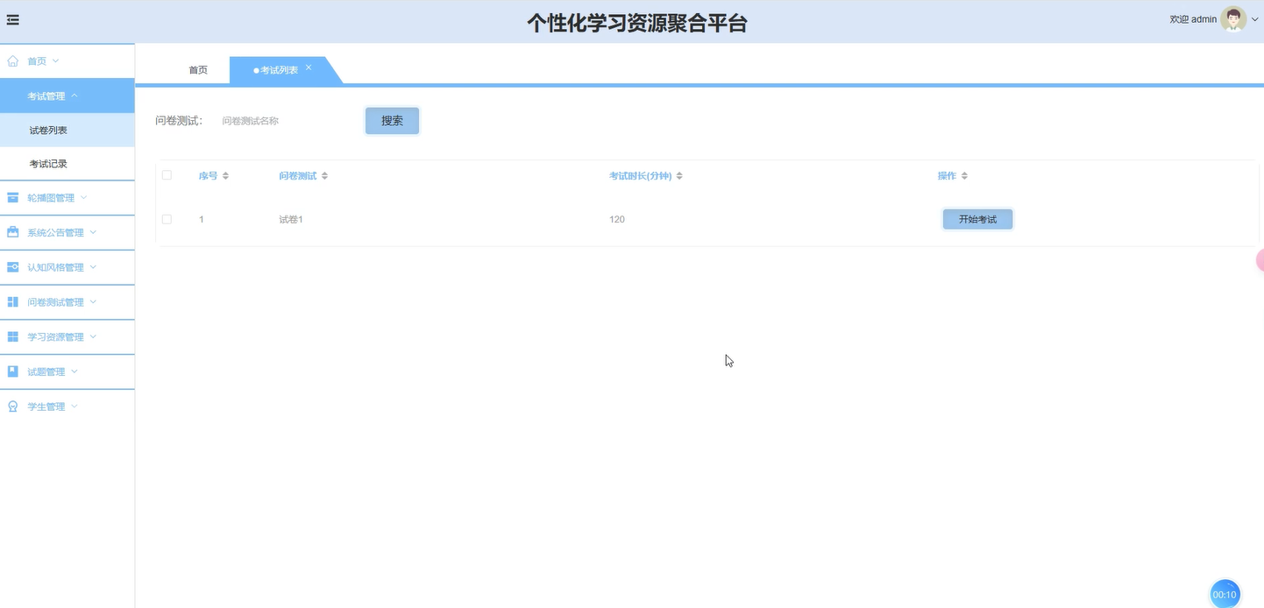The image size is (1264, 608).
Task: Click the 学生管理 student icon
Action: pos(12,406)
